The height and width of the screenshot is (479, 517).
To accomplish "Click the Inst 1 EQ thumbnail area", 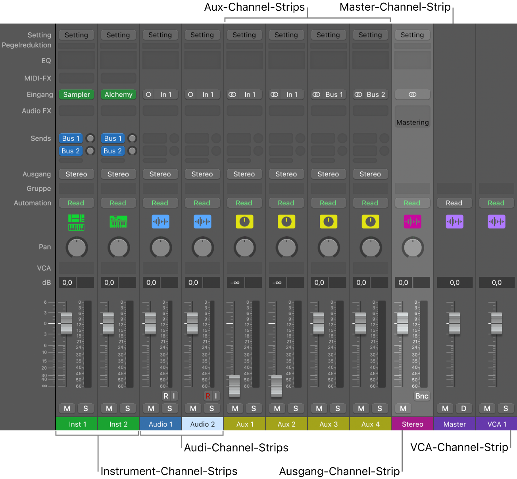I will click(x=77, y=61).
